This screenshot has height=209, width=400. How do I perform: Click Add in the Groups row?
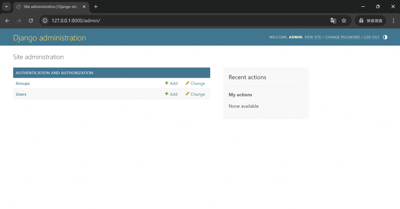click(x=171, y=84)
